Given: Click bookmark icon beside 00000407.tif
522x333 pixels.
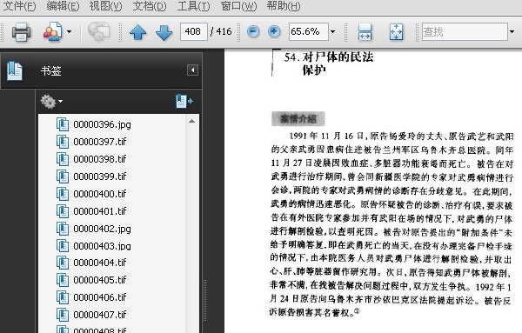Looking at the screenshot, I should coord(63,315).
